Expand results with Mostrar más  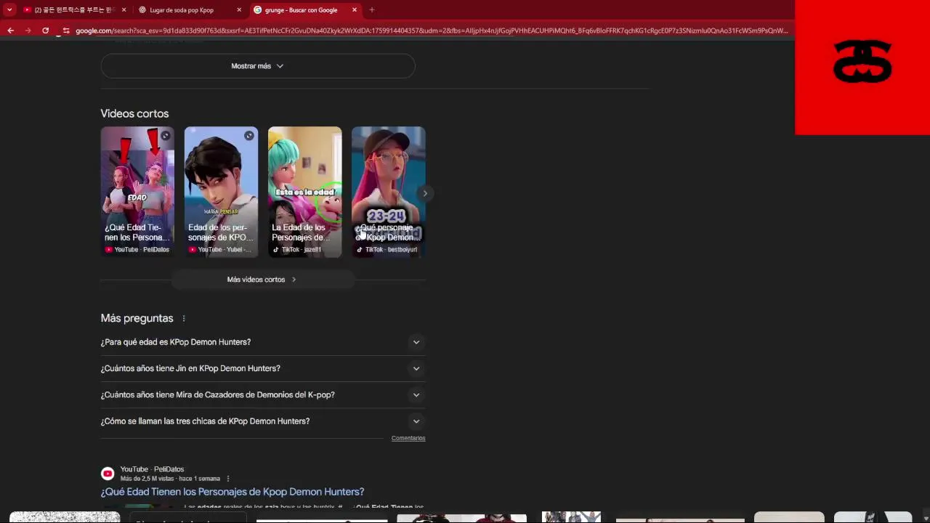pyautogui.click(x=258, y=66)
